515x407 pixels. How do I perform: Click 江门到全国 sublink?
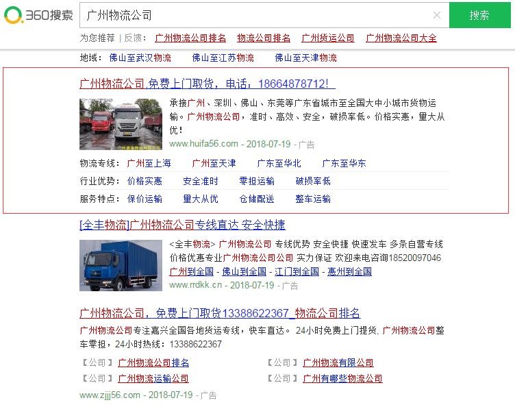[x=297, y=271]
